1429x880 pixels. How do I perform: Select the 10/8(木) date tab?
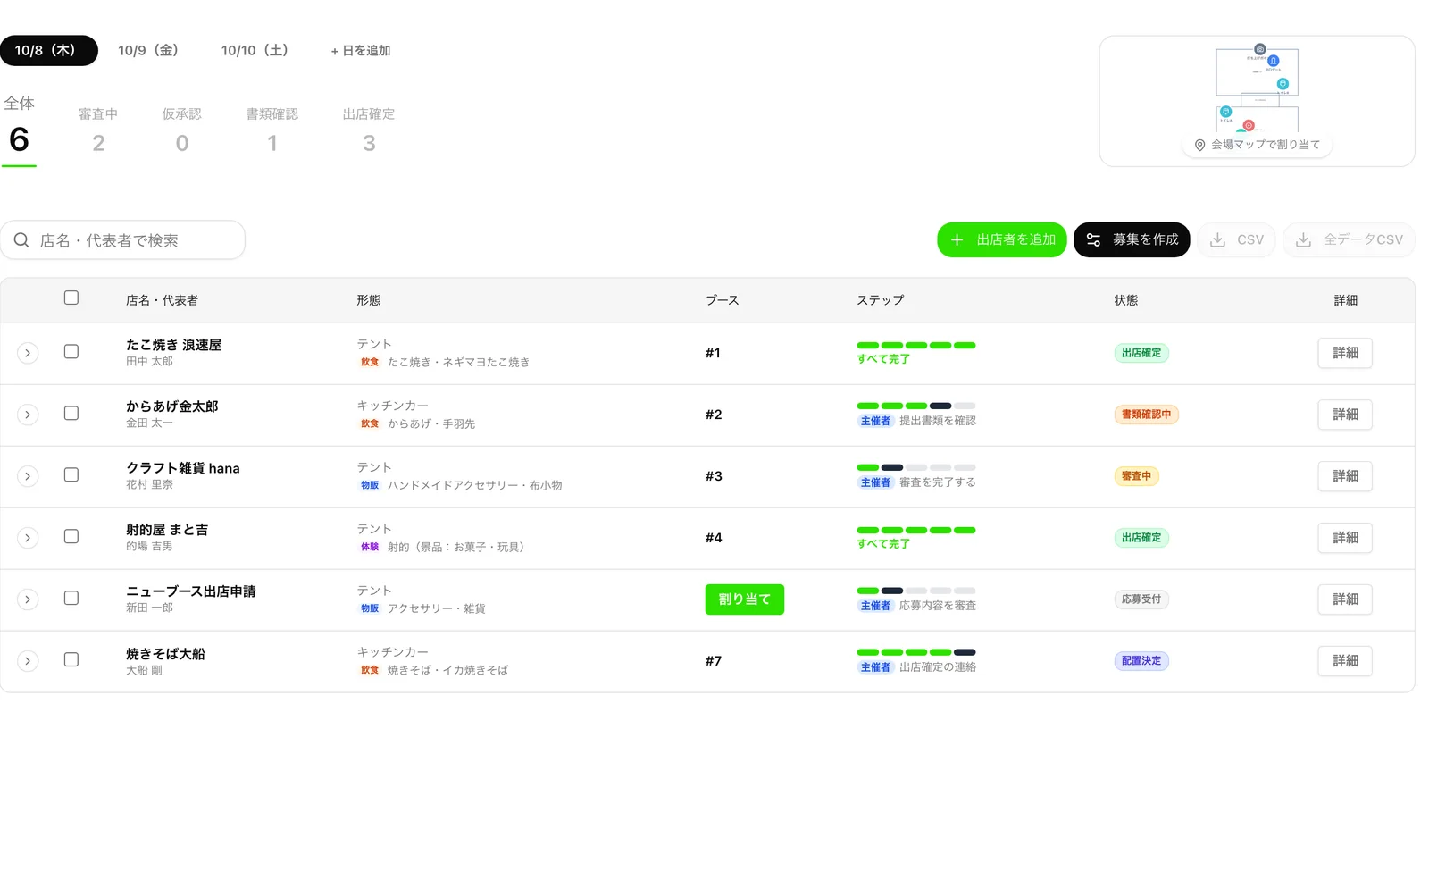coord(48,50)
